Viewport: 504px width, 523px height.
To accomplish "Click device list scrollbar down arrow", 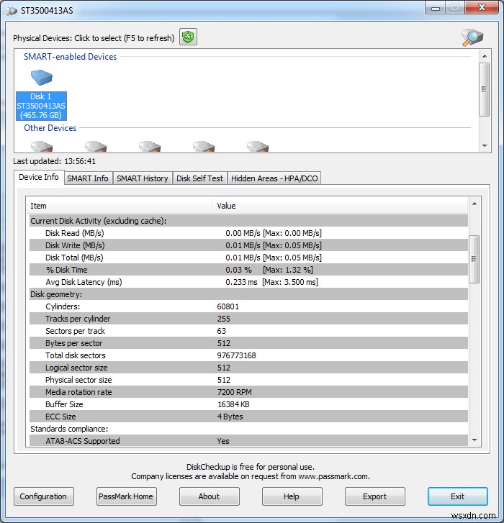I will pyautogui.click(x=485, y=146).
